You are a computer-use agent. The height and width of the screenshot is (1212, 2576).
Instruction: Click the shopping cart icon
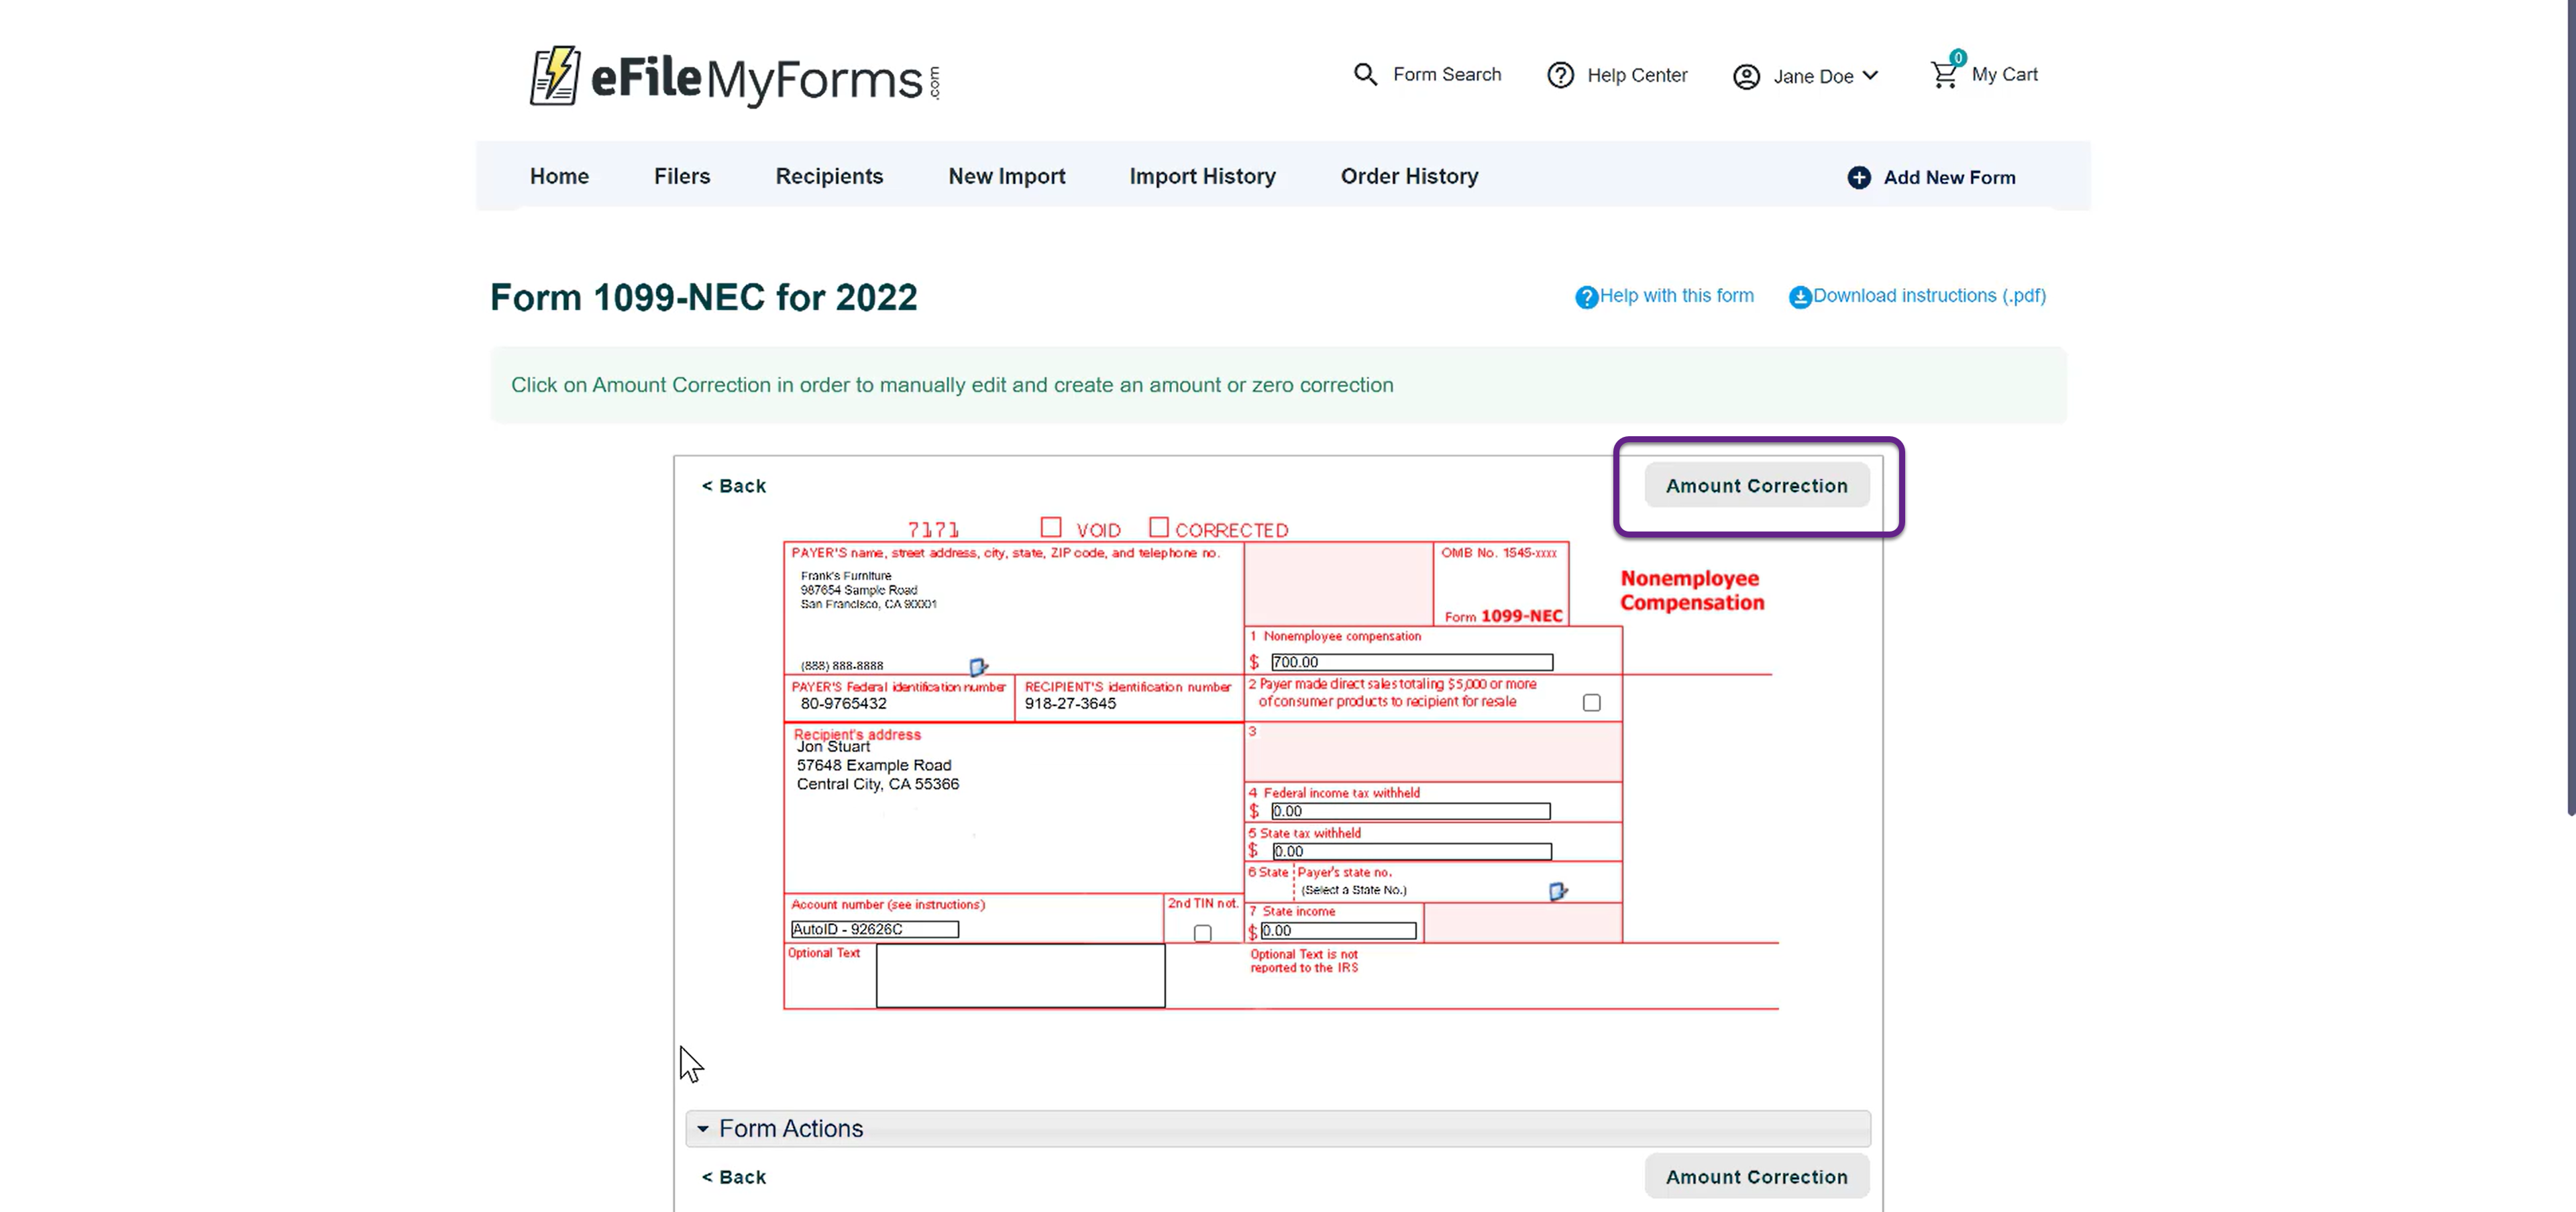pos(1943,75)
